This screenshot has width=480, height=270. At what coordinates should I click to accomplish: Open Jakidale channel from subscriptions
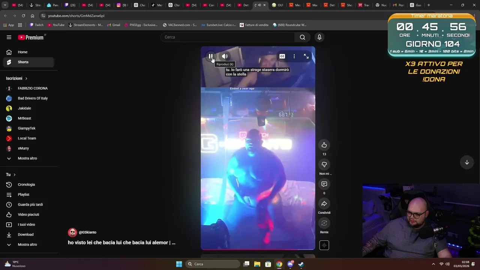pyautogui.click(x=28, y=108)
